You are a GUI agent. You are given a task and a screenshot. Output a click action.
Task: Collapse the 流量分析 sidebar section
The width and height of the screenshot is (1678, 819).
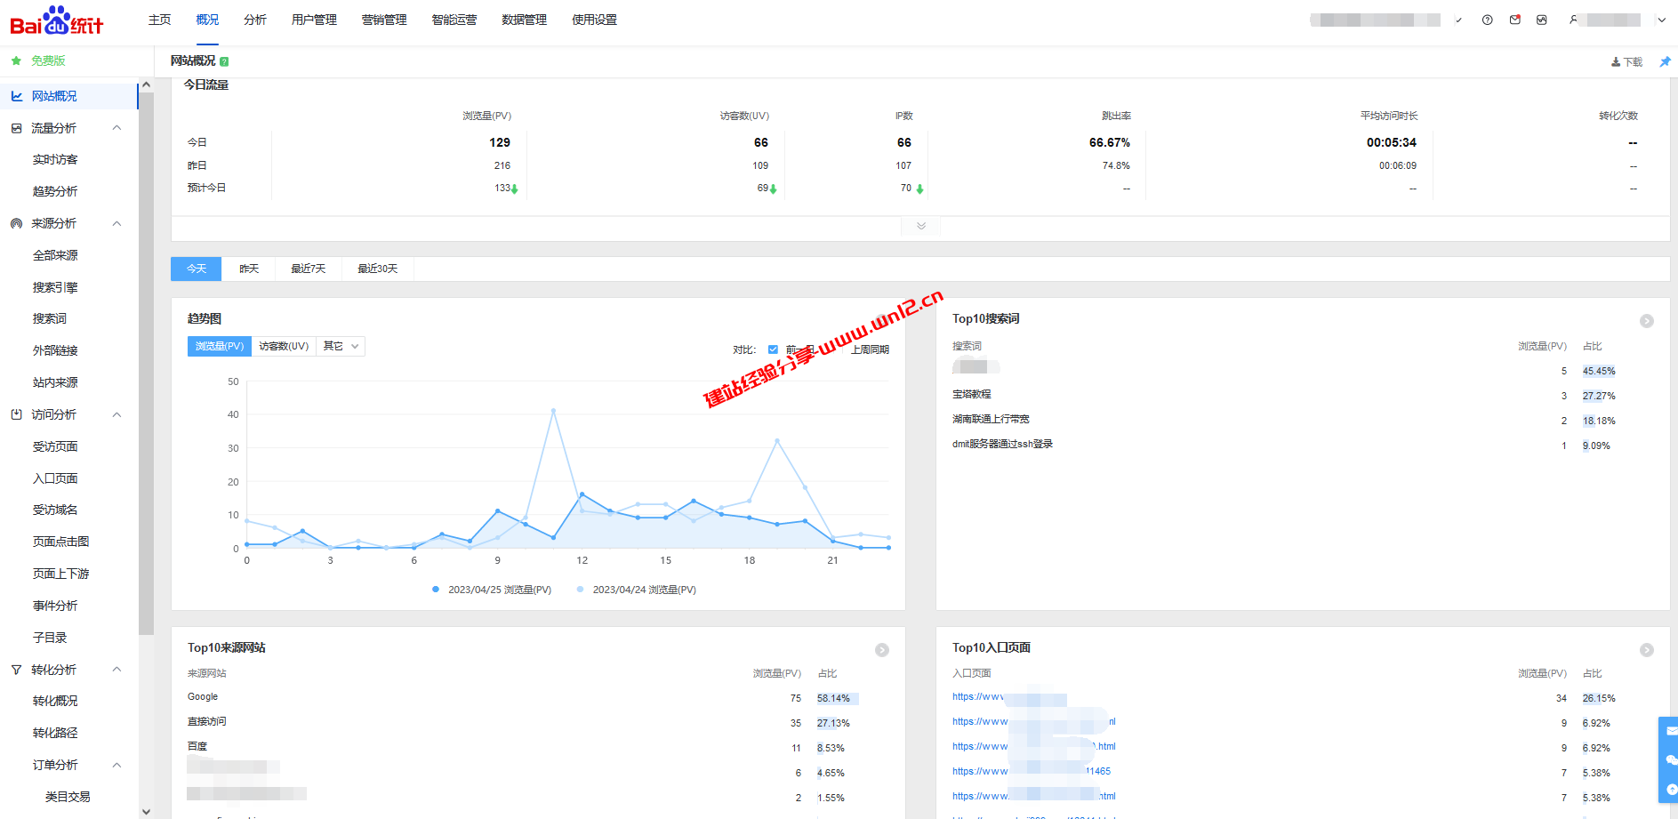[116, 128]
